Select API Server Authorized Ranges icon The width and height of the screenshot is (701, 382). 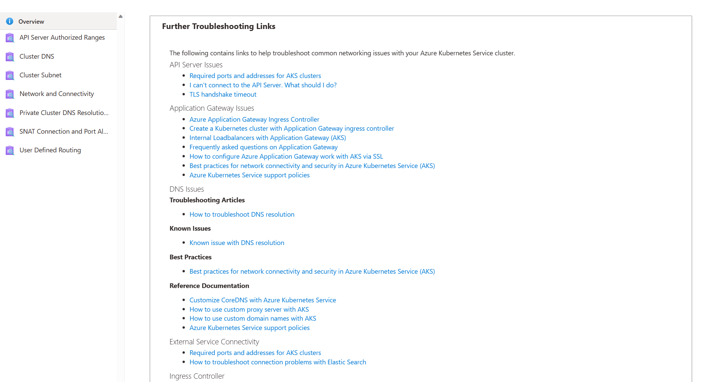click(9, 37)
